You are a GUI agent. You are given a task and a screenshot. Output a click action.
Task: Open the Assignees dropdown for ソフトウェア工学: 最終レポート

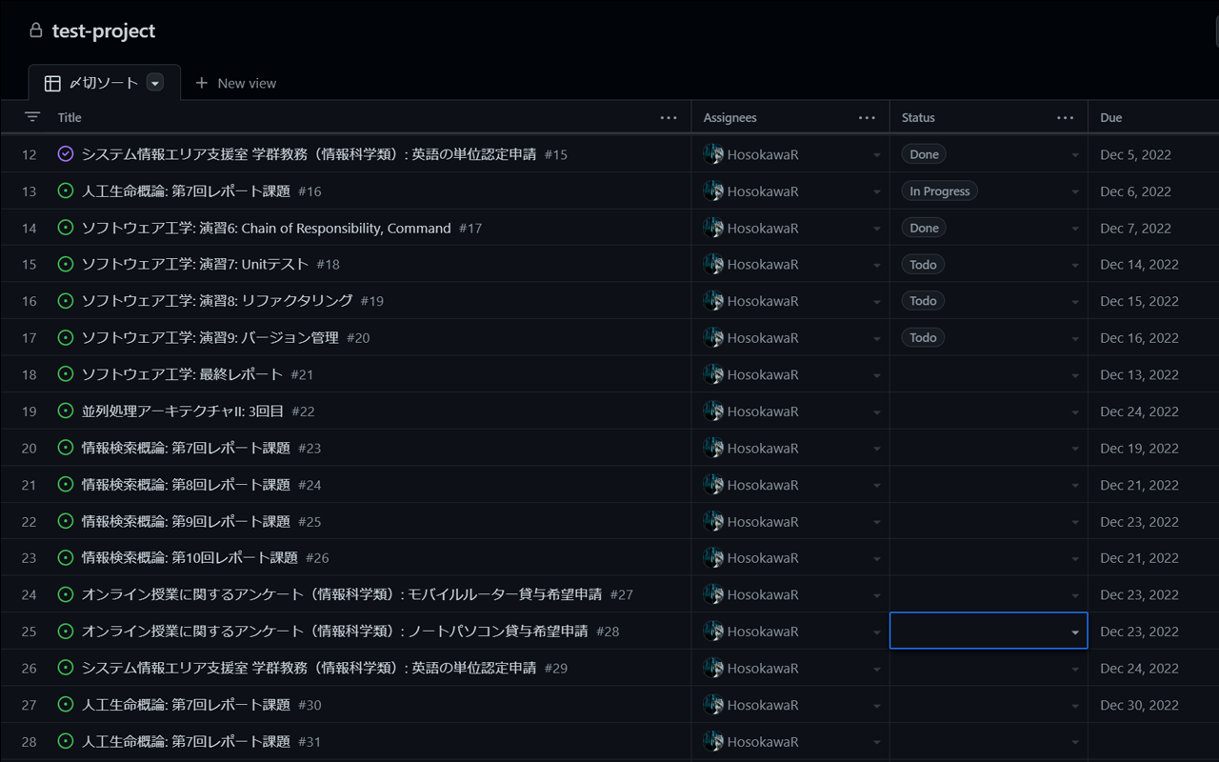(876, 374)
